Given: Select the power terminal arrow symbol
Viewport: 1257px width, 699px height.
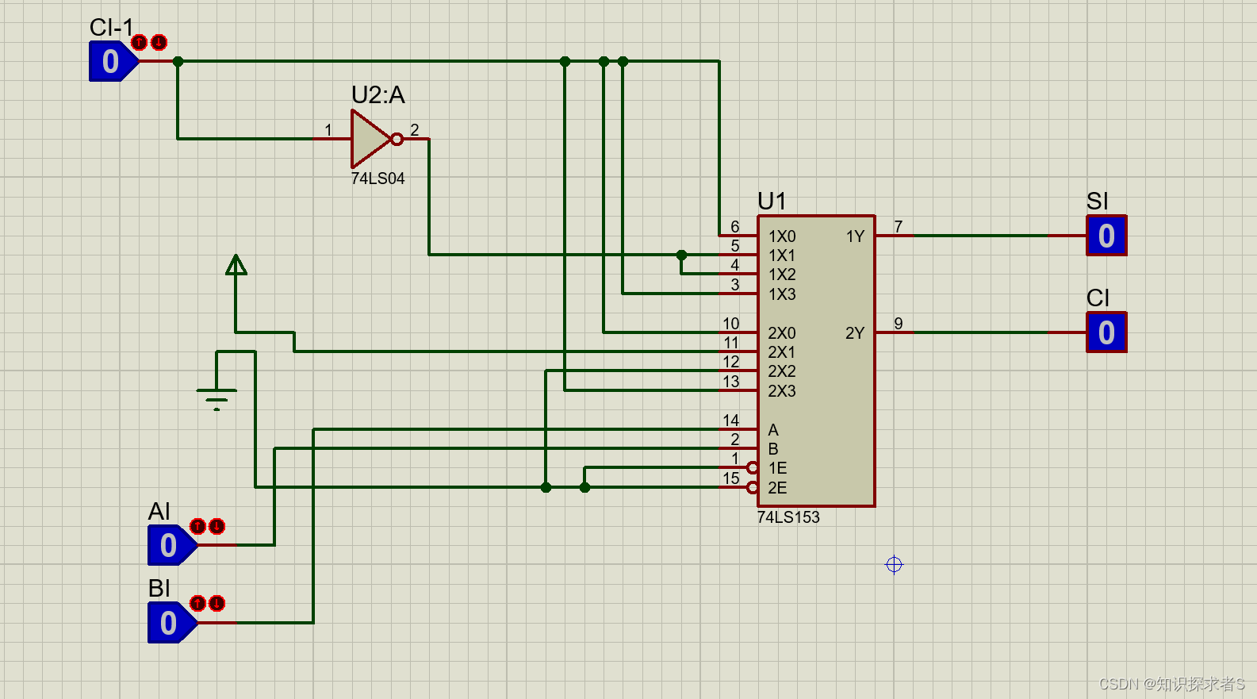Looking at the screenshot, I should [236, 265].
